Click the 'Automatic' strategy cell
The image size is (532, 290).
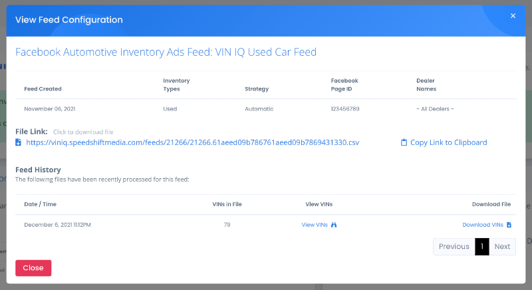259,109
